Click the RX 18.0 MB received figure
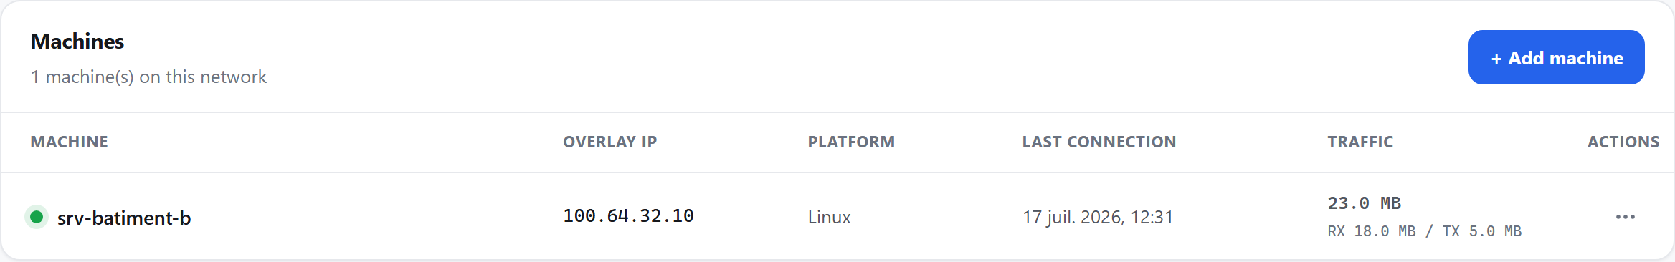Screen dimensions: 1675x262 [x=1372, y=231]
